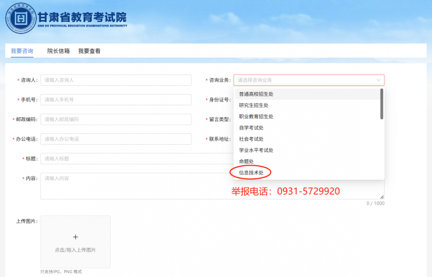Image resolution: width=432 pixels, height=277 pixels.
Task: Focus the 手机号 phone number field
Action: pos(116,100)
